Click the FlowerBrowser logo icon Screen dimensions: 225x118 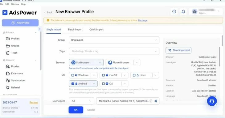point(110,63)
